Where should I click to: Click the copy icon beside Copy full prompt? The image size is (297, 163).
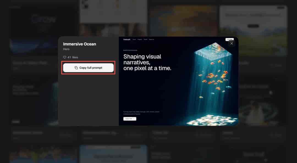click(76, 68)
